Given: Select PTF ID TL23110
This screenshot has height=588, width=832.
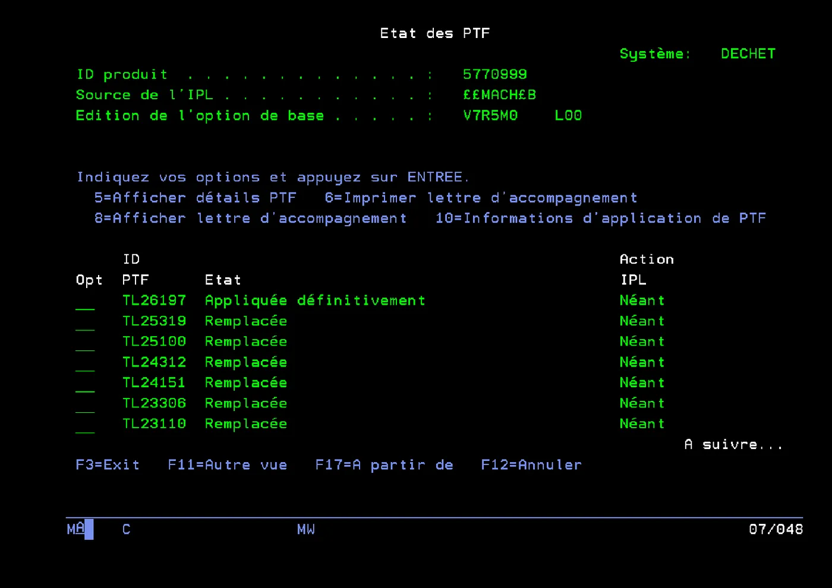Looking at the screenshot, I should click(155, 424).
